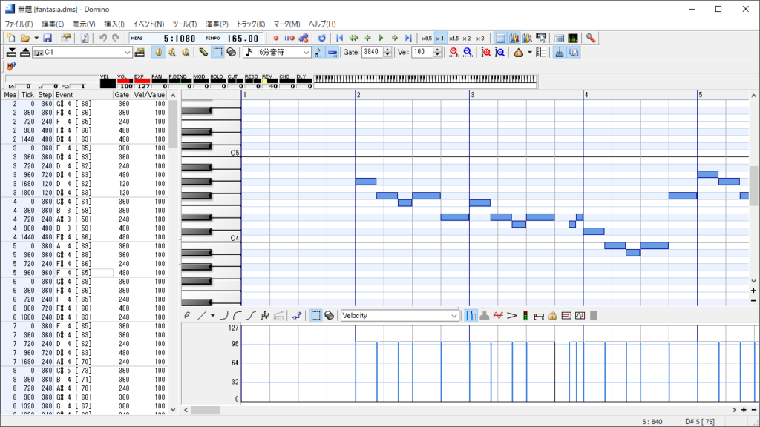This screenshot has height=427, width=760.
Task: Toggle rectangle selection in velocity pane toolbar
Action: (x=315, y=316)
